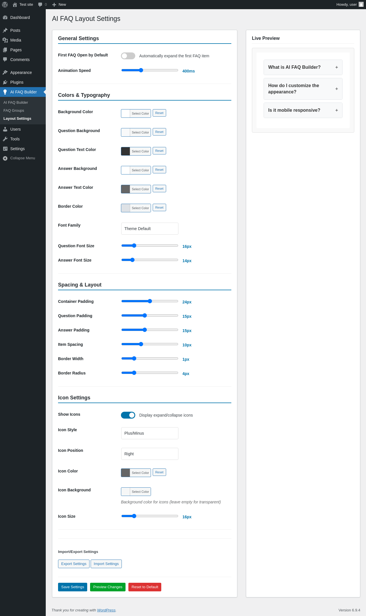Viewport: 366px width, 616px height.
Task: Expand the 'What is AI FAQ Builder?' preview item
Action: point(303,67)
